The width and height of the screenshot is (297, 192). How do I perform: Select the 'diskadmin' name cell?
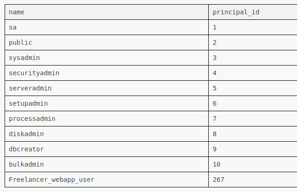point(26,134)
